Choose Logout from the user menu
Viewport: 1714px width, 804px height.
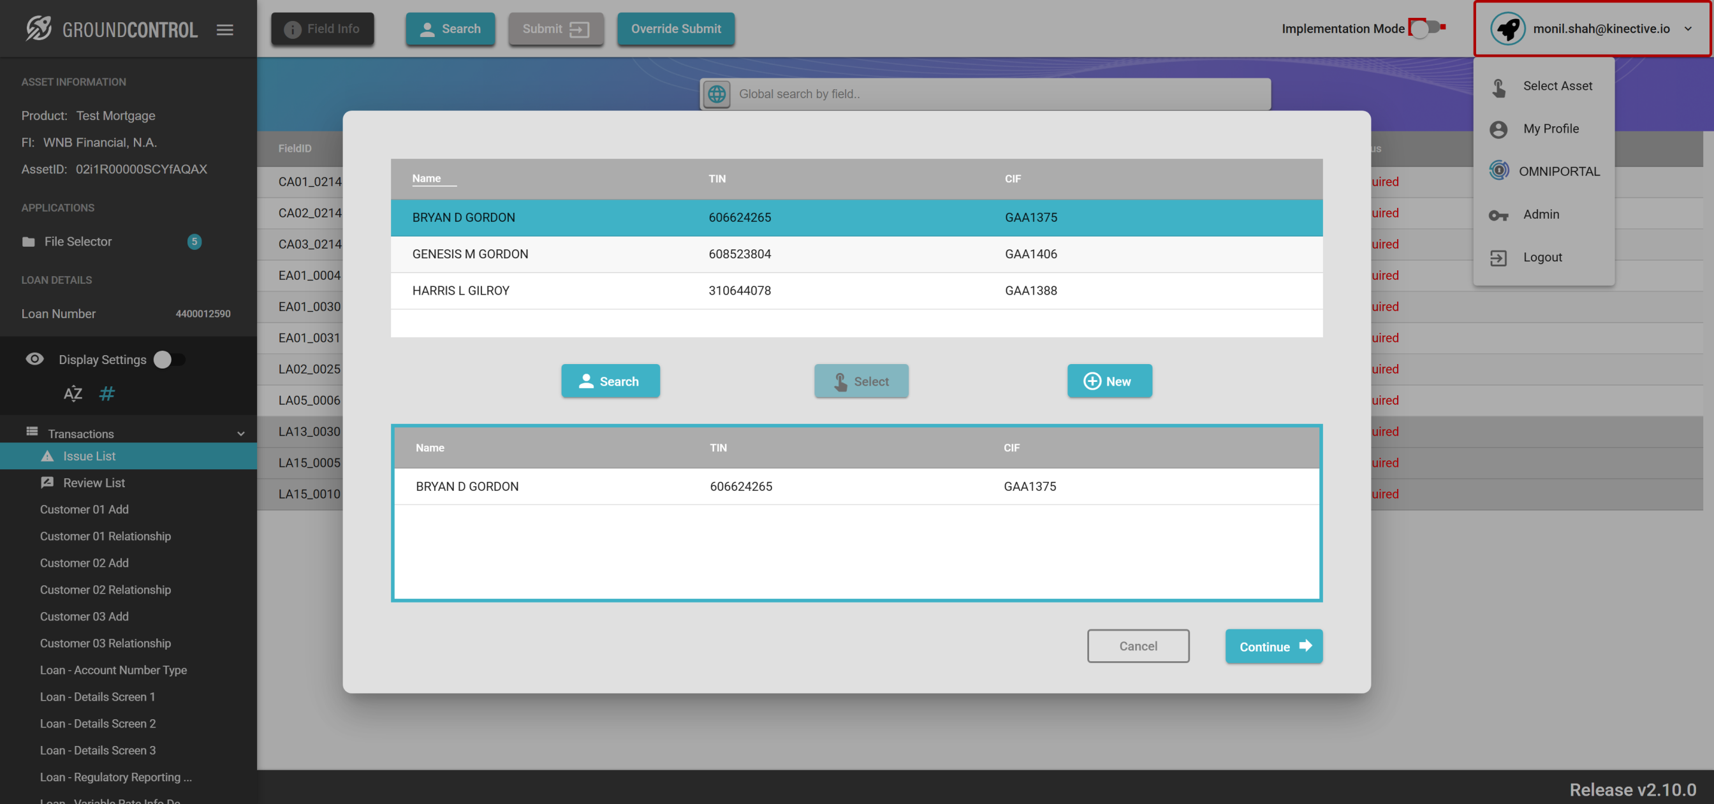(1542, 257)
